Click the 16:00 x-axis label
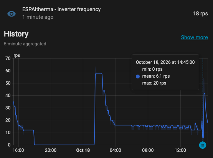The width and height of the screenshot is (213, 158). (x=18, y=150)
